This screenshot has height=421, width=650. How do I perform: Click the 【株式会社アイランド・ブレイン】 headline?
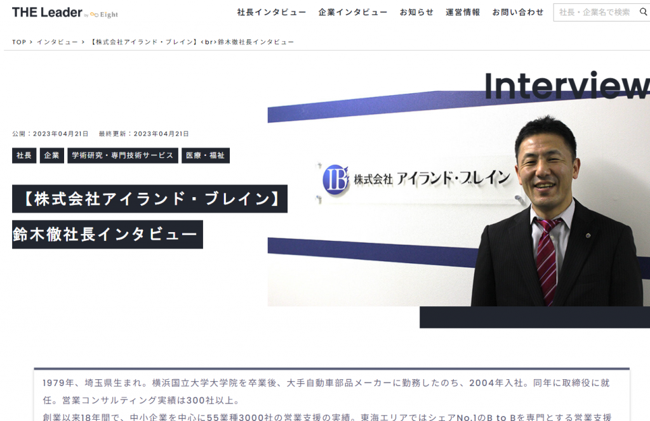click(150, 198)
